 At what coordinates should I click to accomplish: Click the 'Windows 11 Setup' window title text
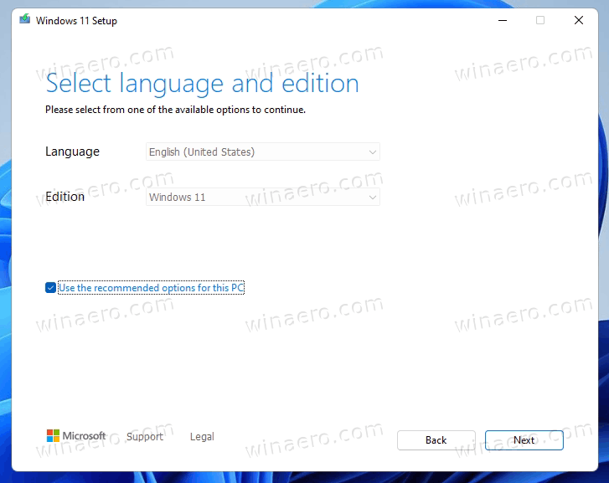[x=76, y=21]
